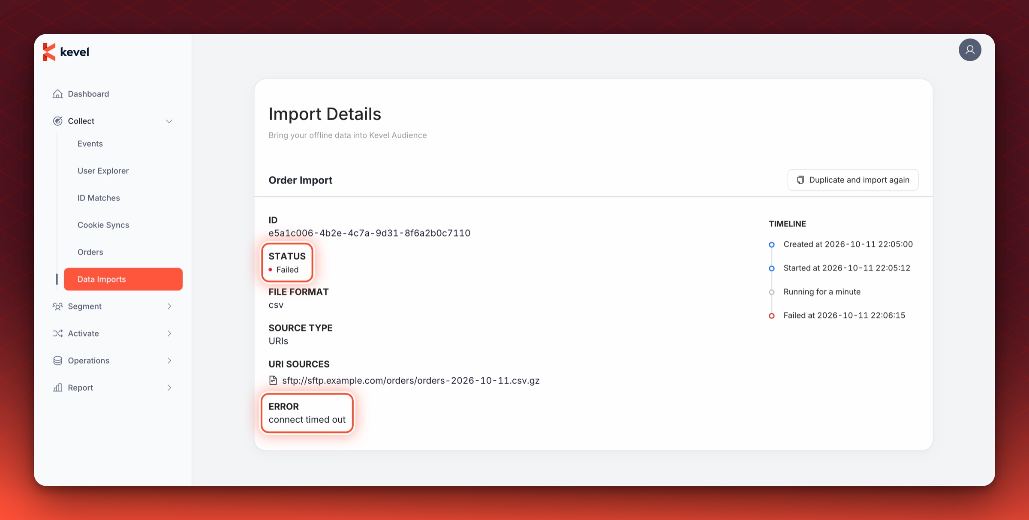Select Data Imports menu item
The width and height of the screenshot is (1029, 520).
click(x=123, y=279)
